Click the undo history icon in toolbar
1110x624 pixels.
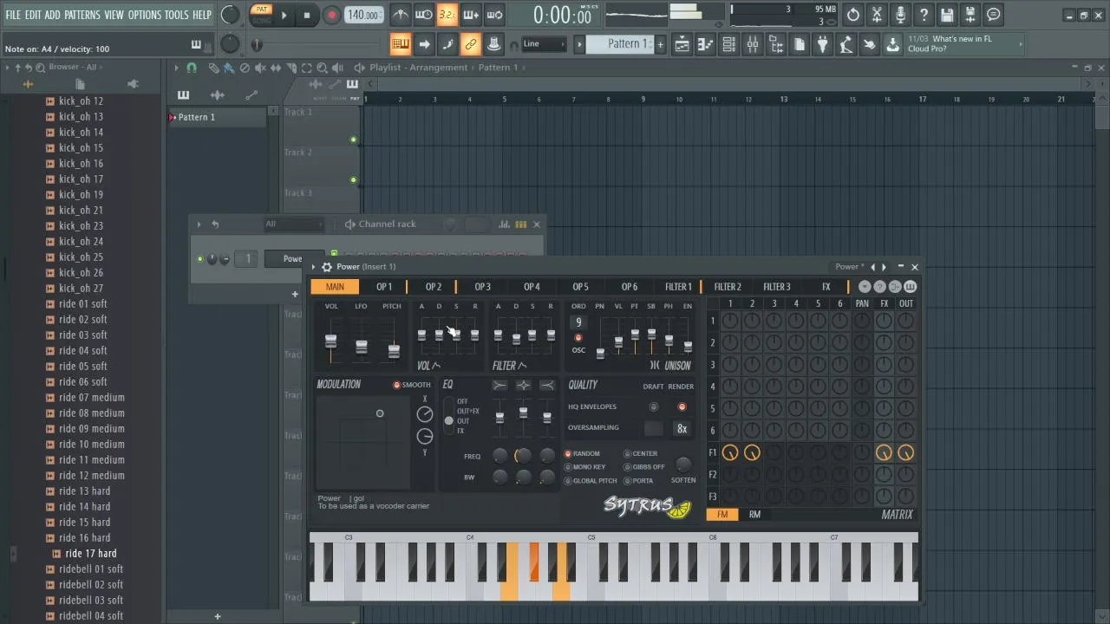853,15
